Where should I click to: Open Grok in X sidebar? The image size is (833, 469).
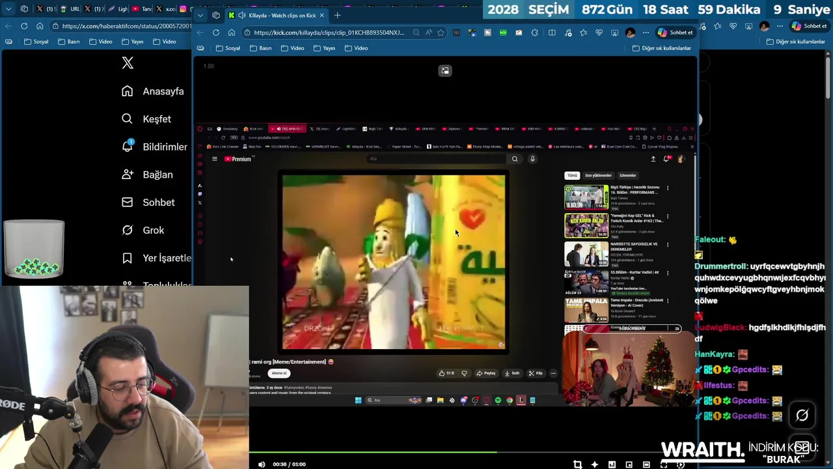point(143,230)
